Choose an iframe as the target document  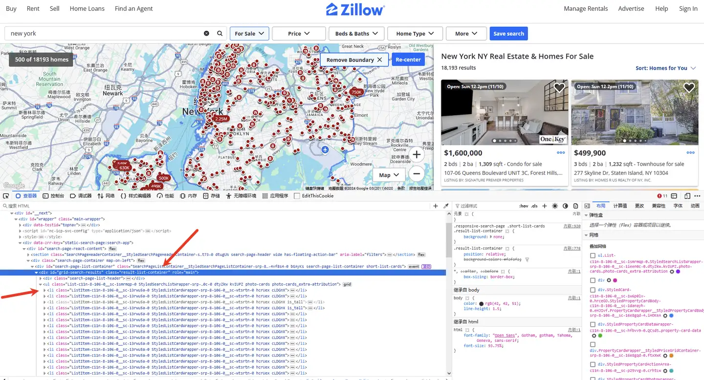(674, 196)
